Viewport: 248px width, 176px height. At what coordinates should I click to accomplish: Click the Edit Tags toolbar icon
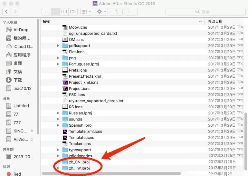click(131, 12)
